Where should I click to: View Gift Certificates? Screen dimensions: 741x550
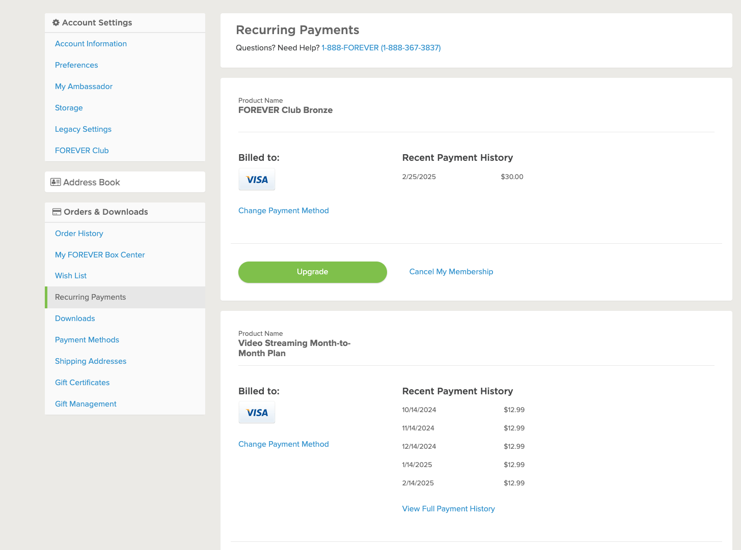[x=82, y=383]
